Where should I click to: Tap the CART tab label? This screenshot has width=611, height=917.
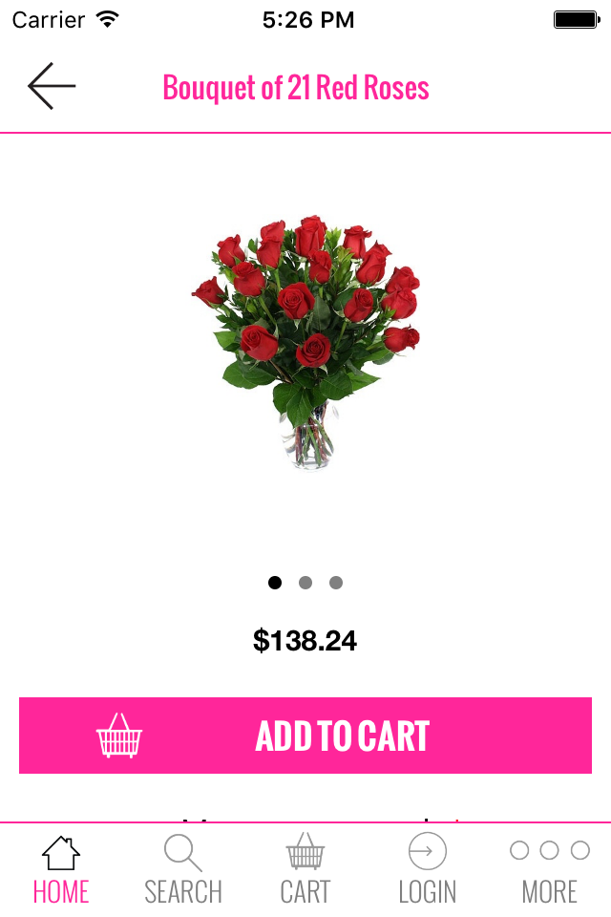click(x=305, y=892)
